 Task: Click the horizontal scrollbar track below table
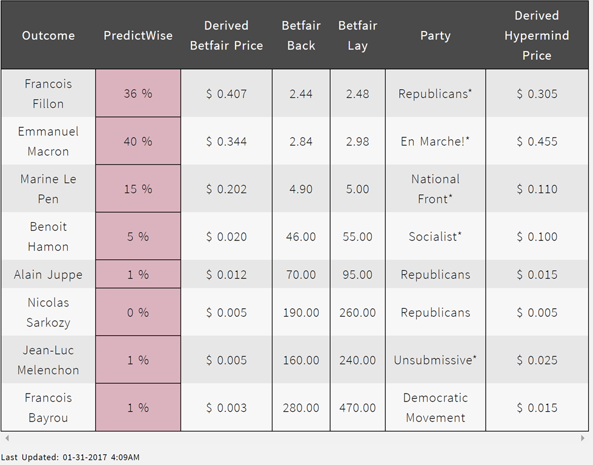[294, 438]
